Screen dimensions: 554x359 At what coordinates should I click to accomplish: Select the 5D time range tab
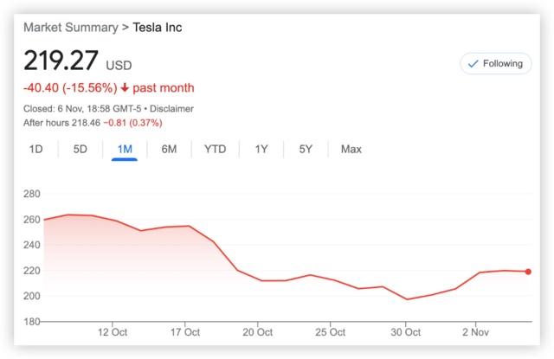click(x=81, y=149)
